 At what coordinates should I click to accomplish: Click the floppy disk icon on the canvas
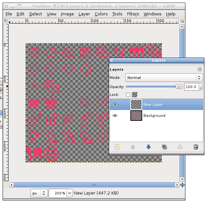(85, 52)
